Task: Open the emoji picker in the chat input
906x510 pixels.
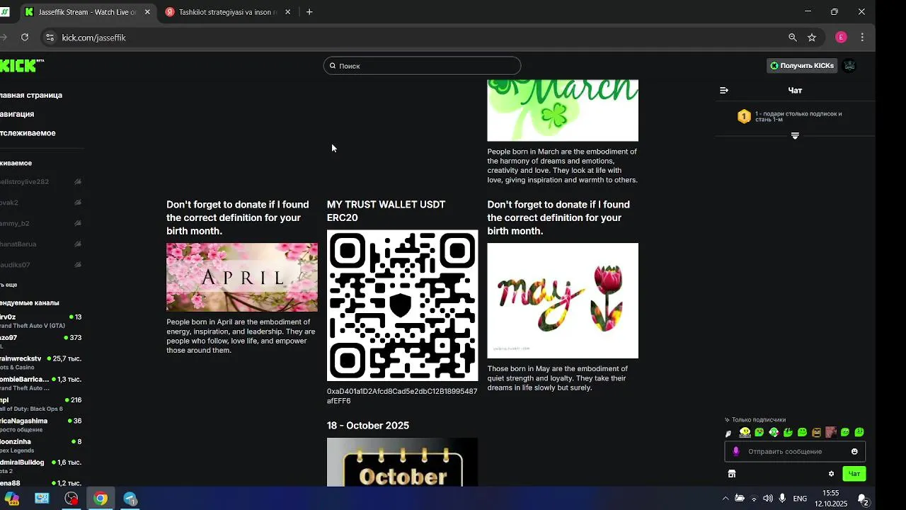Action: 854,451
